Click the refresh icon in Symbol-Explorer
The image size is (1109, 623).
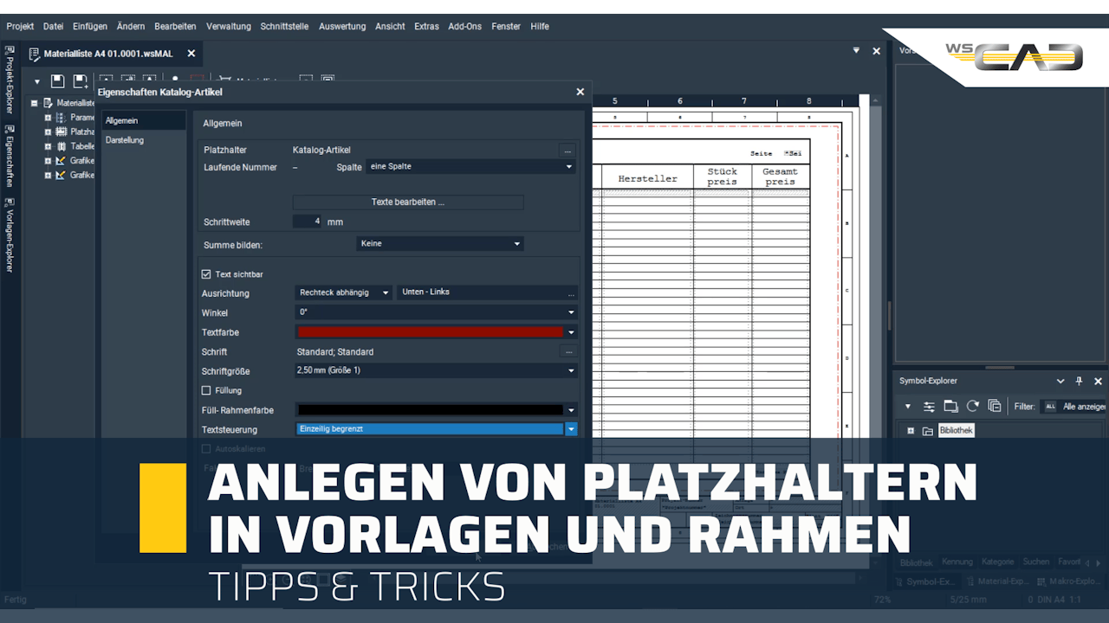coord(974,406)
